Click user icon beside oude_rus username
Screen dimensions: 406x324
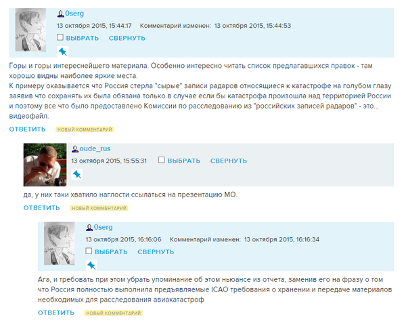75,149
